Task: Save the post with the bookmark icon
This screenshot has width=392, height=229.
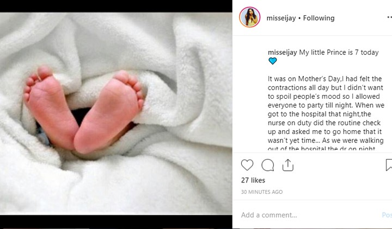Action: pyautogui.click(x=389, y=165)
